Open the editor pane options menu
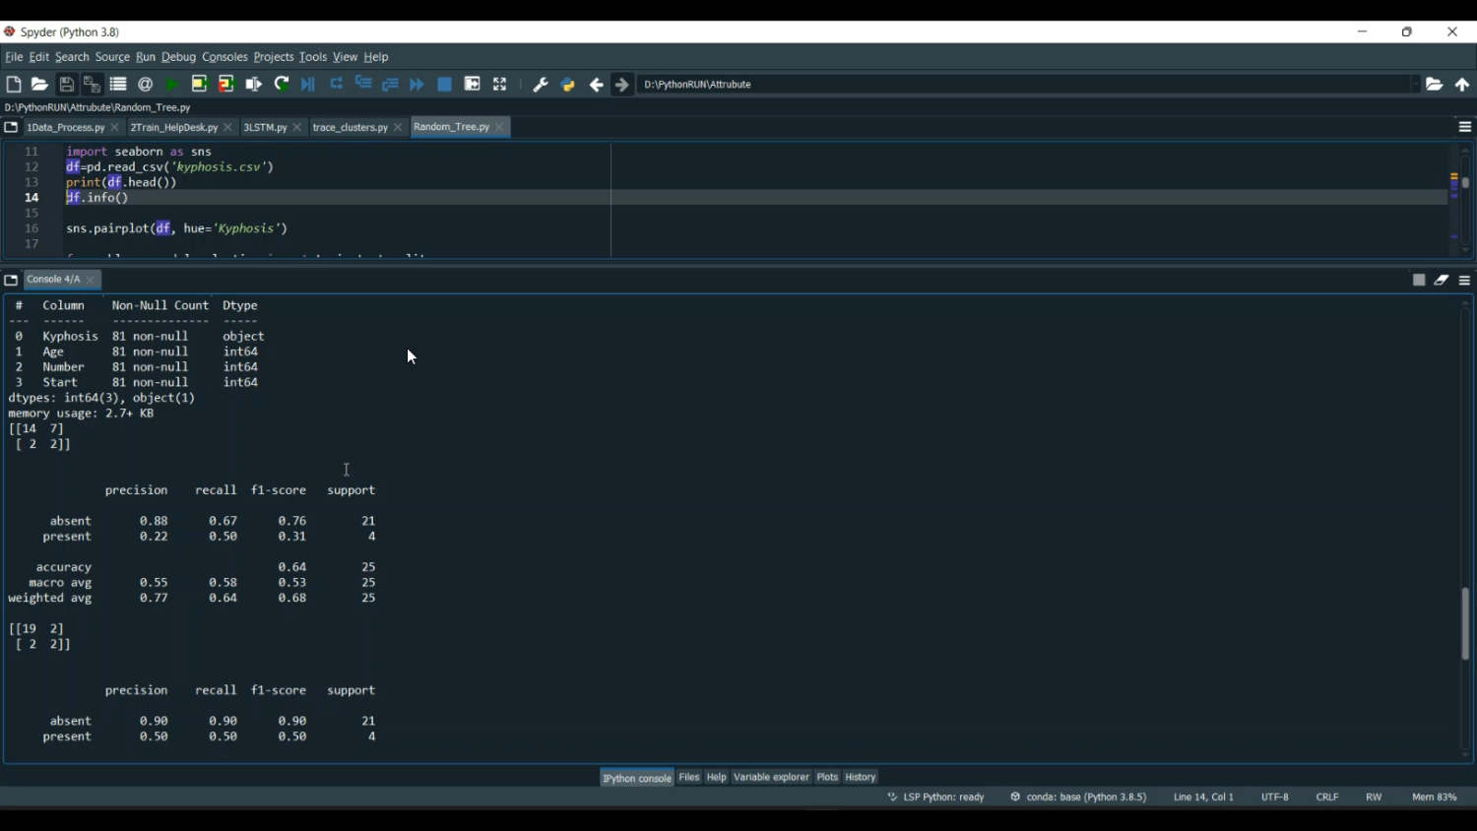 coord(1464,127)
